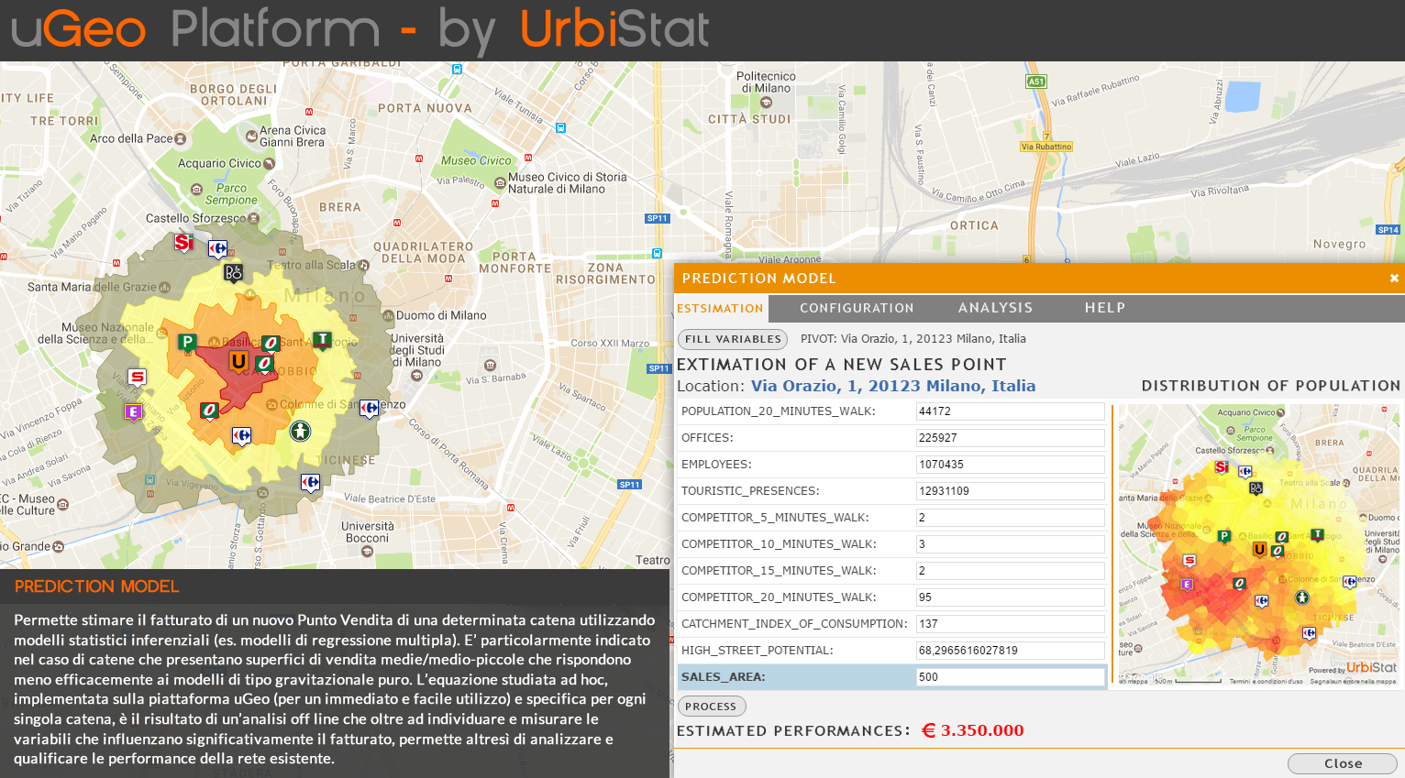
Task: Select the SALES_AREA input field
Action: pyautogui.click(x=1010, y=677)
